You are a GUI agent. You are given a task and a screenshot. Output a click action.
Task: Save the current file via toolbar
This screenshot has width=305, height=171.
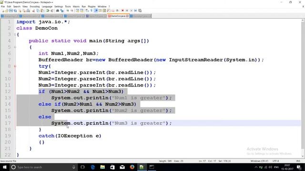point(11,10)
